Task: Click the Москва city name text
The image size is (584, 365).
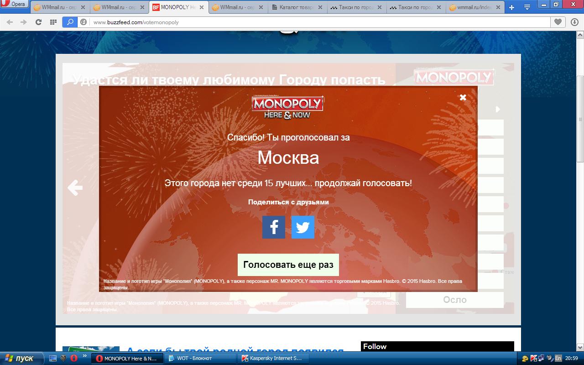Action: click(288, 157)
